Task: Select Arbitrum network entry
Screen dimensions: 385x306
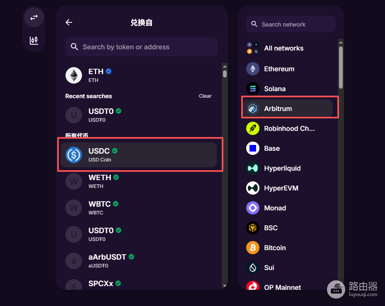Action: coord(288,108)
